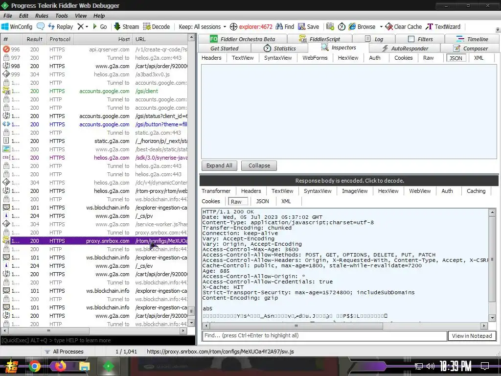Open the Browse dropdown arrow
This screenshot has height=376, width=501.
coord(381,27)
